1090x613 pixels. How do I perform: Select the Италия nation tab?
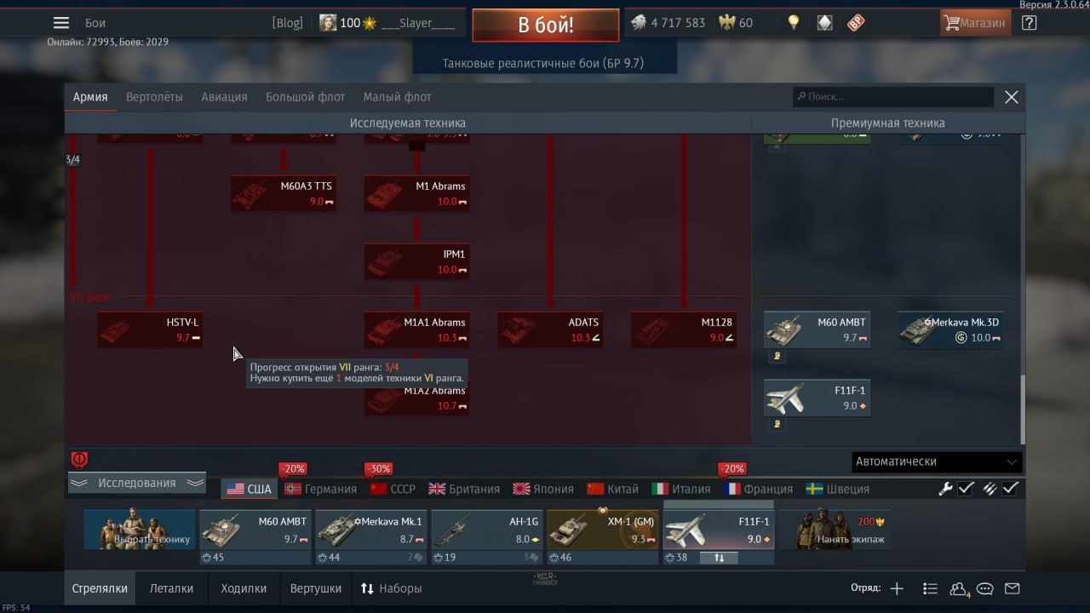point(681,489)
